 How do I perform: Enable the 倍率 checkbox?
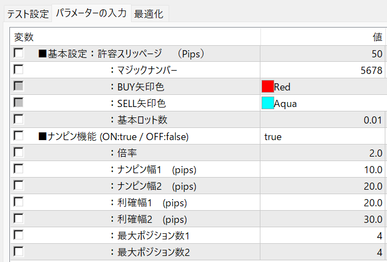pos(19,153)
